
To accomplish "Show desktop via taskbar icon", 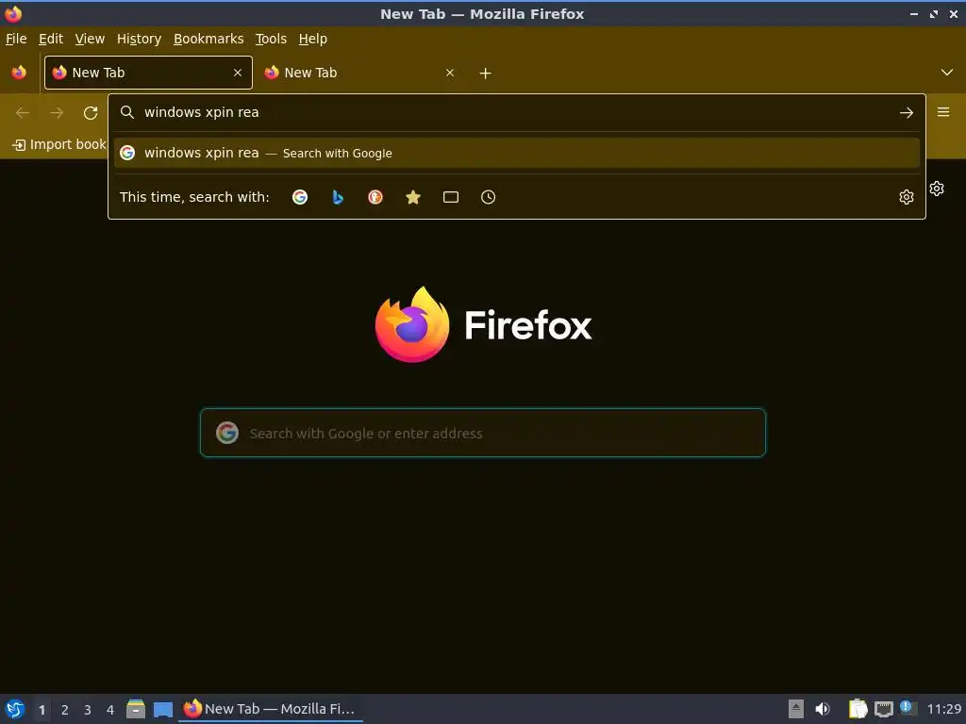I will (163, 709).
